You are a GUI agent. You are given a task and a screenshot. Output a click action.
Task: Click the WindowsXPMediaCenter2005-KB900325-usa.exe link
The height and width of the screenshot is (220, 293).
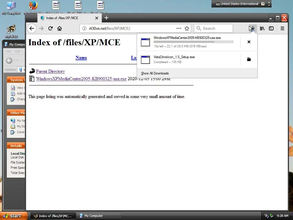click(81, 79)
